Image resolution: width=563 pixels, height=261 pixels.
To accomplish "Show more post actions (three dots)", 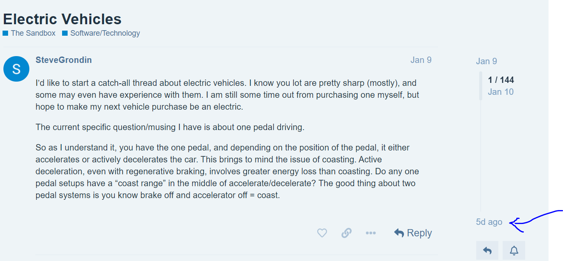I will [x=371, y=233].
